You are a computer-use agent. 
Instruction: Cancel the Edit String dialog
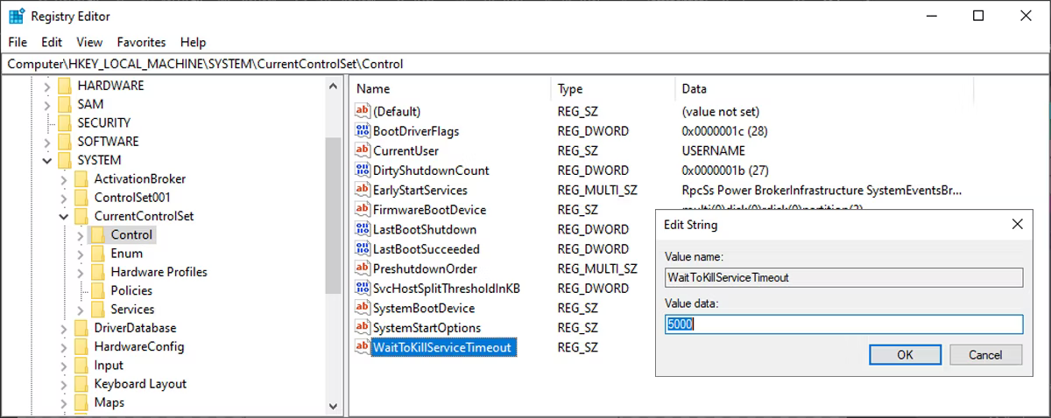tap(985, 354)
